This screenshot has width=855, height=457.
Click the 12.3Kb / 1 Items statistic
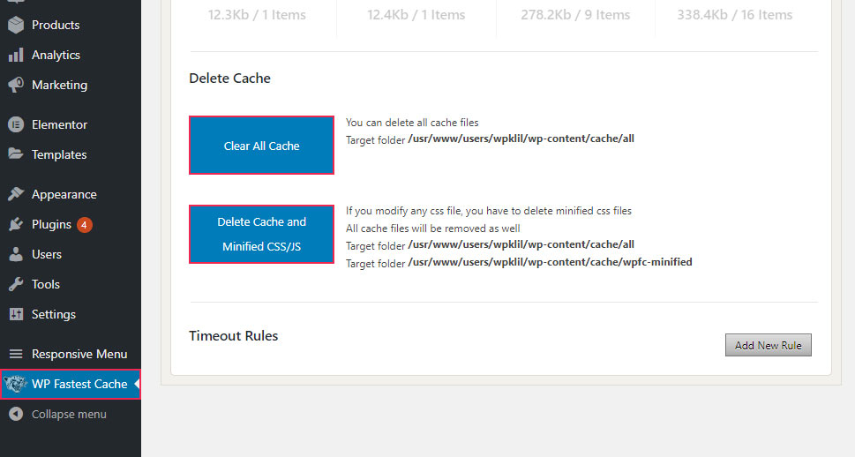[x=257, y=15]
